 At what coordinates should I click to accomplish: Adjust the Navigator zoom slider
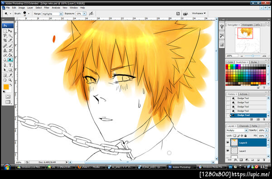[253, 56]
